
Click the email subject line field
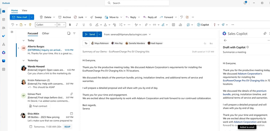click(116, 52)
